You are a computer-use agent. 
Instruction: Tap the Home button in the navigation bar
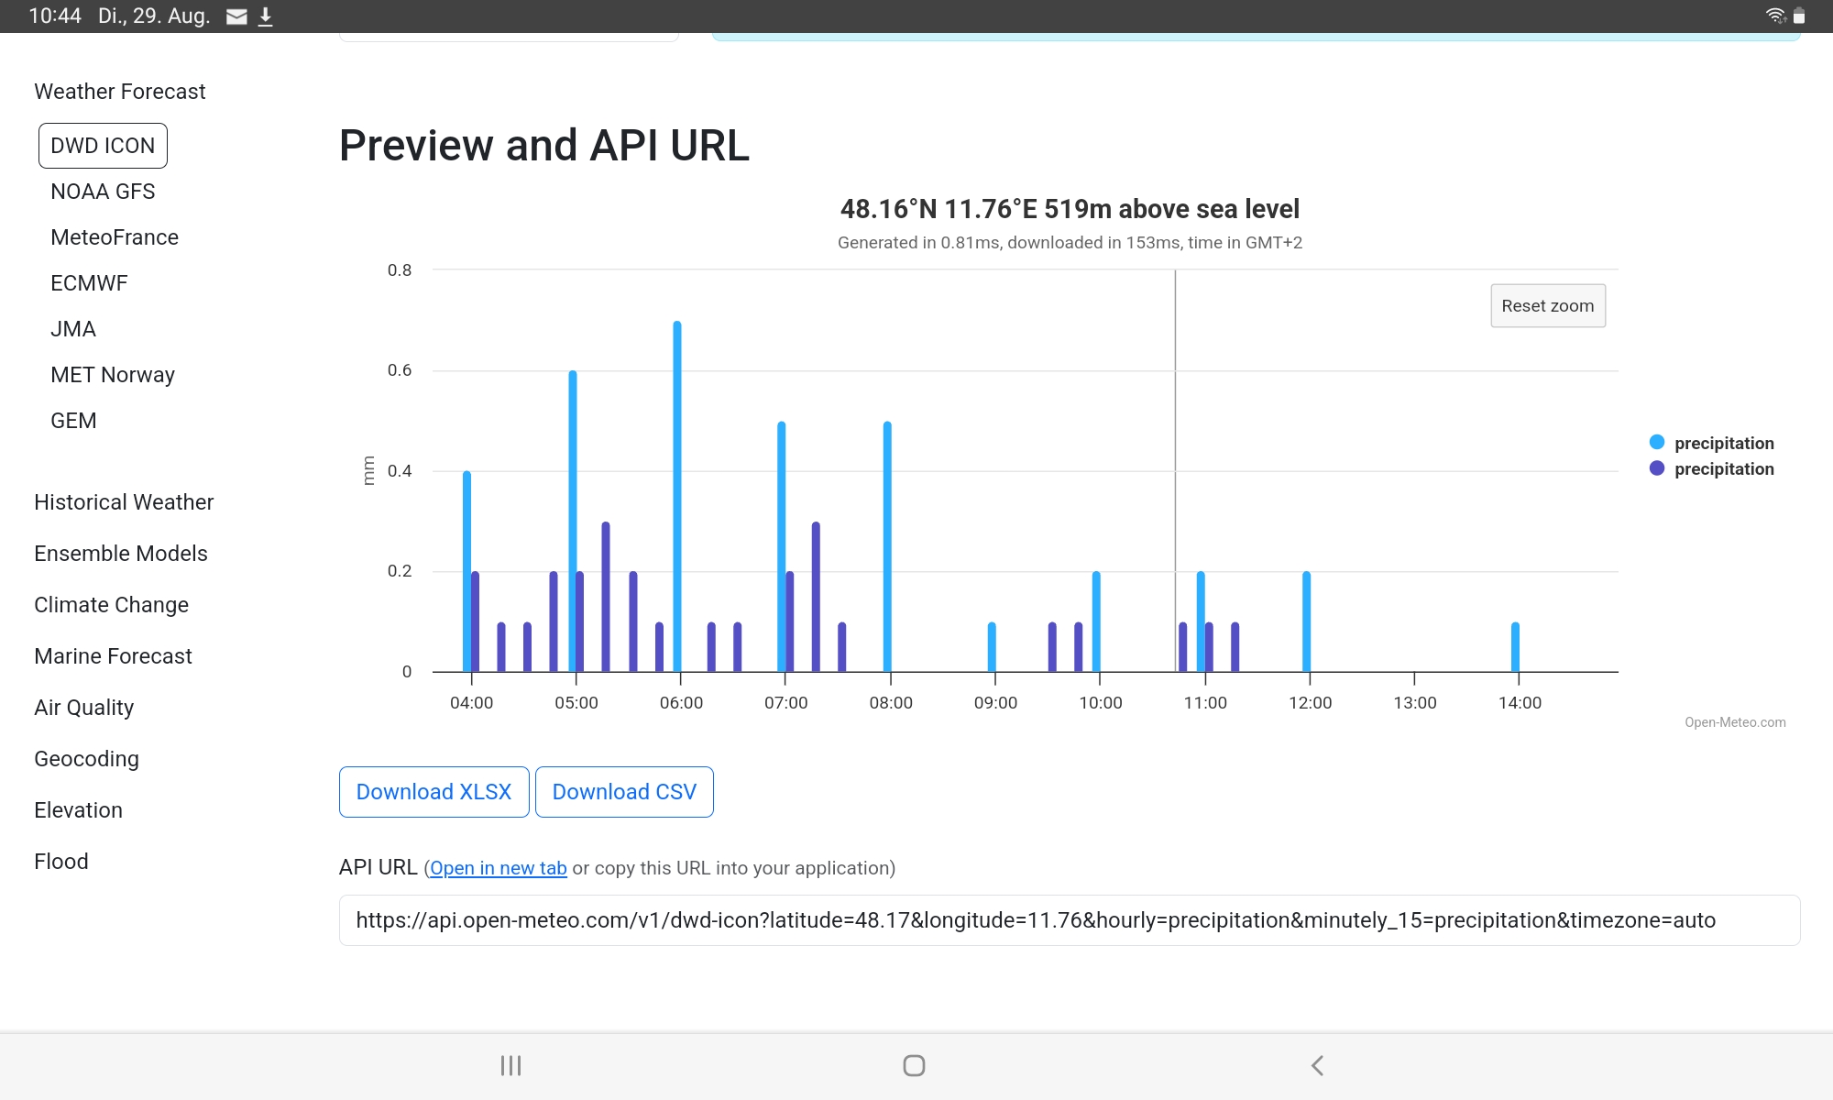pos(914,1065)
